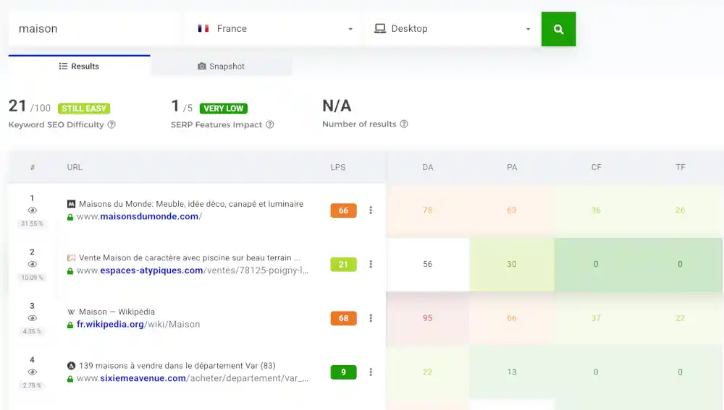Screen dimensions: 724x410
Task: Open three-dot menu for fr.wikipedia.org row
Action: [371, 318]
